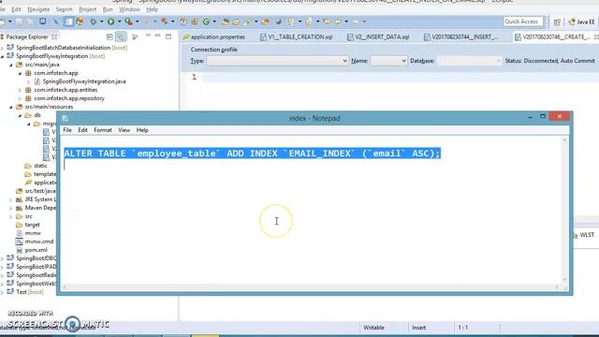The height and width of the screenshot is (337, 599).
Task: Open the Run menu in Eclipse
Action: coord(108,9)
